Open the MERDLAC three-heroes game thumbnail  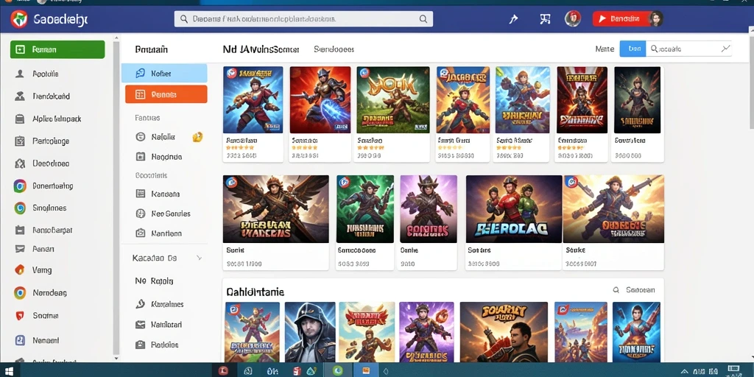coord(514,208)
